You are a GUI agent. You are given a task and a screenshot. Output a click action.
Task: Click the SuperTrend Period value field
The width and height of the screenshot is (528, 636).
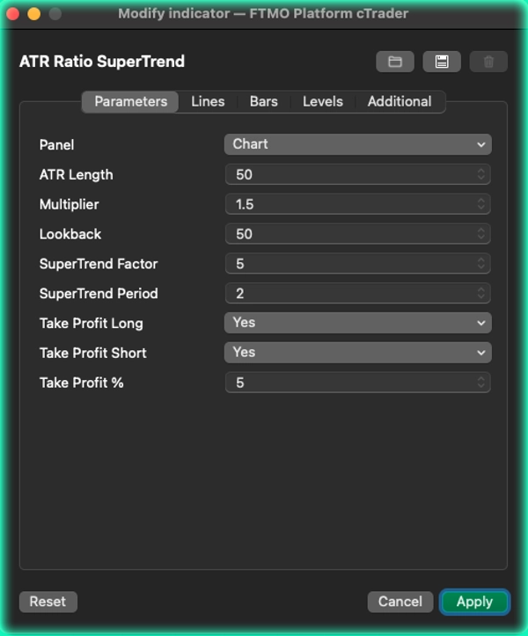coord(357,293)
